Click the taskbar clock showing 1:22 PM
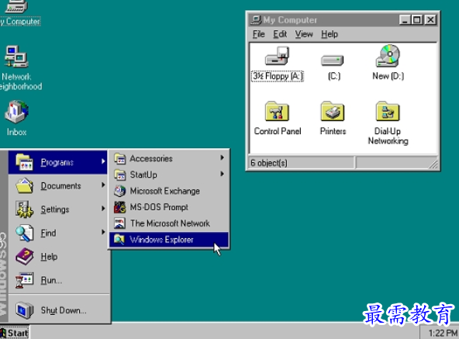459x339 pixels. [x=443, y=333]
